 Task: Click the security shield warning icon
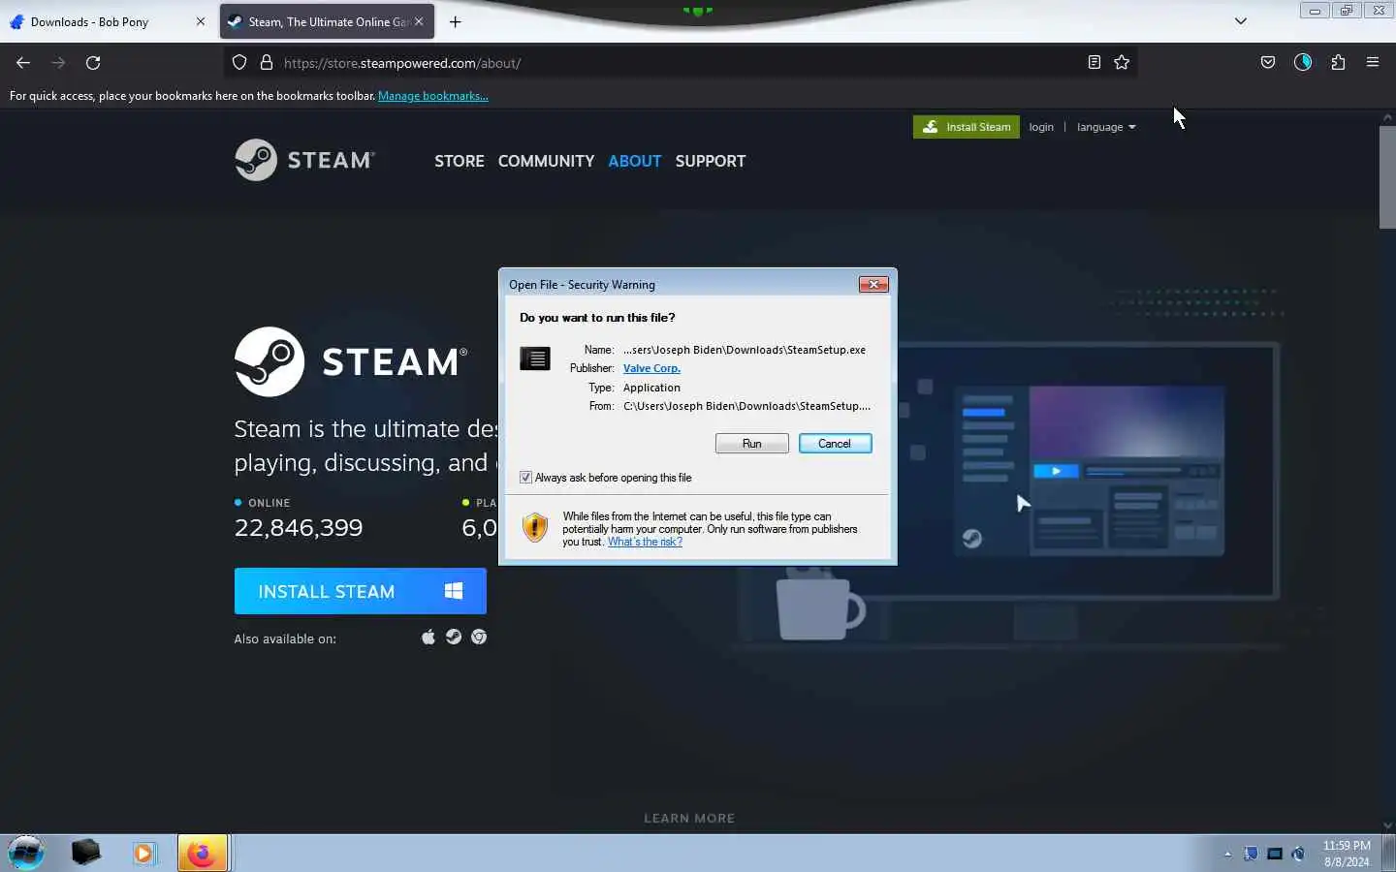[x=535, y=527]
